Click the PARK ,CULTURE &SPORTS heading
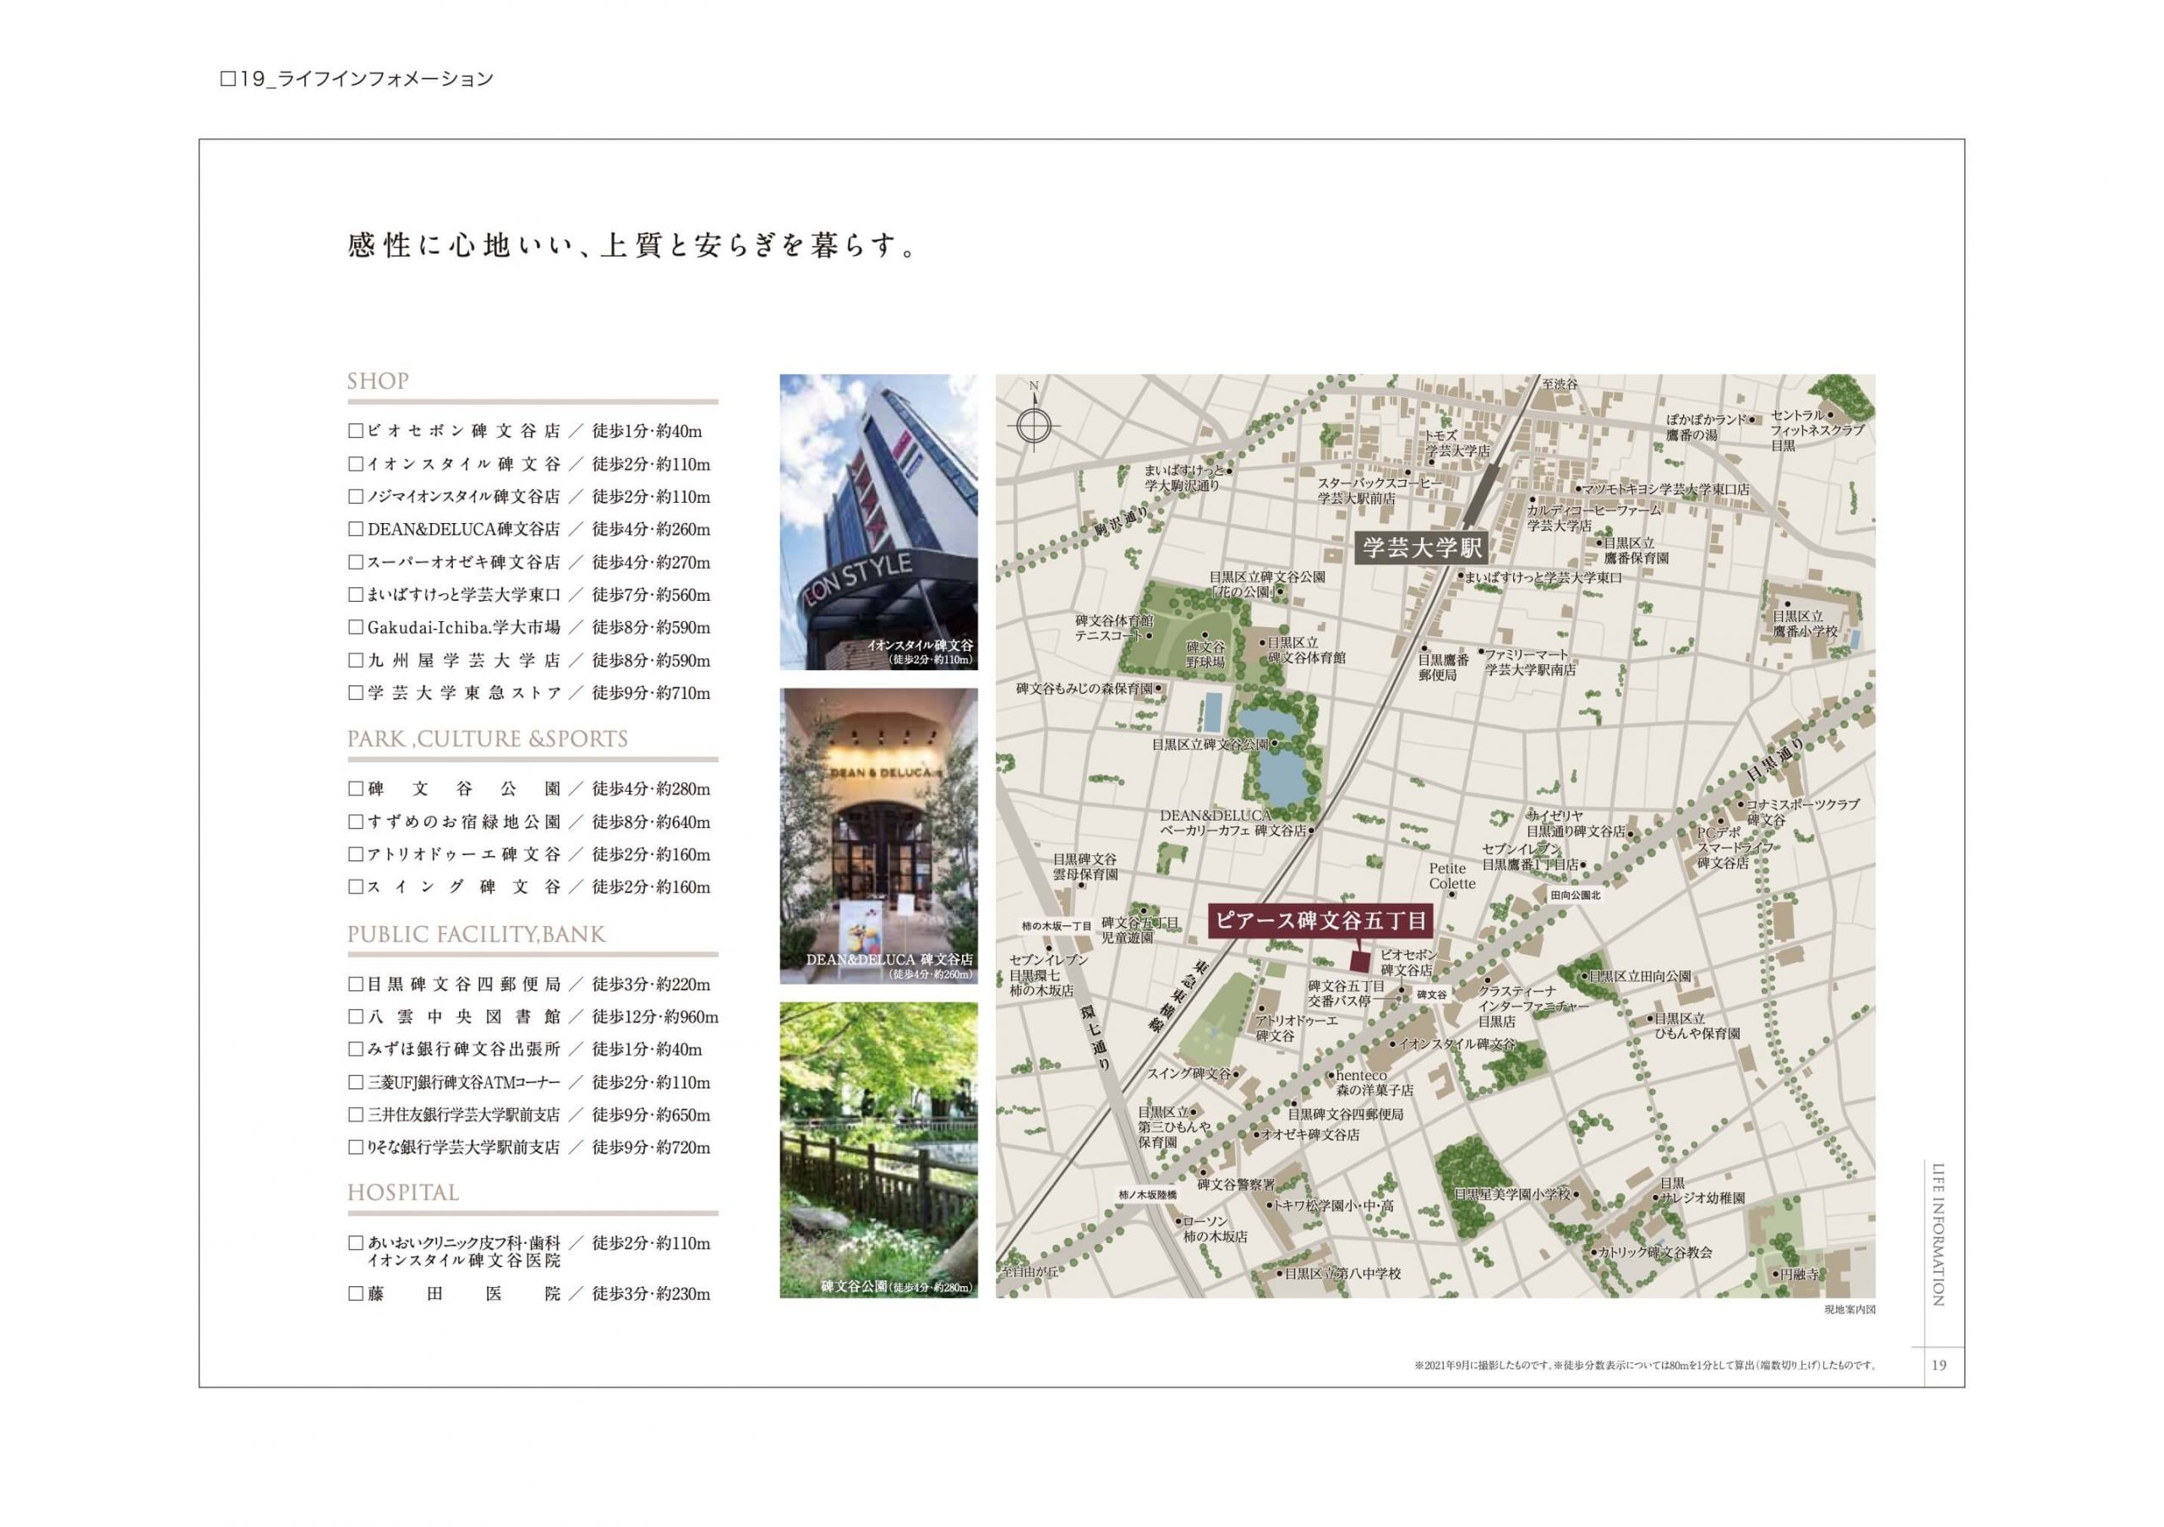2164x1527 pixels. click(487, 739)
